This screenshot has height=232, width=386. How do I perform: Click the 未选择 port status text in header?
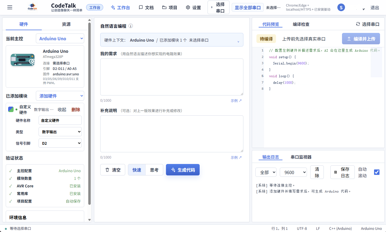[273, 8]
